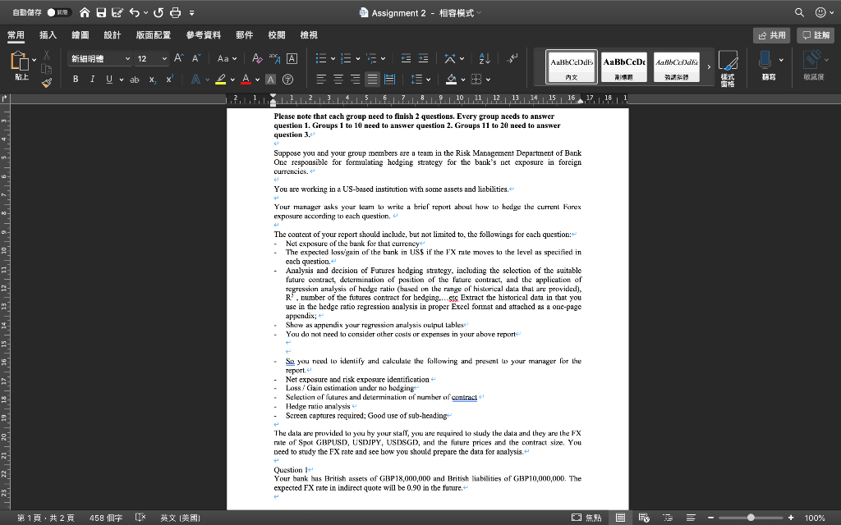Open the 參考資料 ribbon tab
Viewport: 841px width, 525px height.
coord(204,34)
